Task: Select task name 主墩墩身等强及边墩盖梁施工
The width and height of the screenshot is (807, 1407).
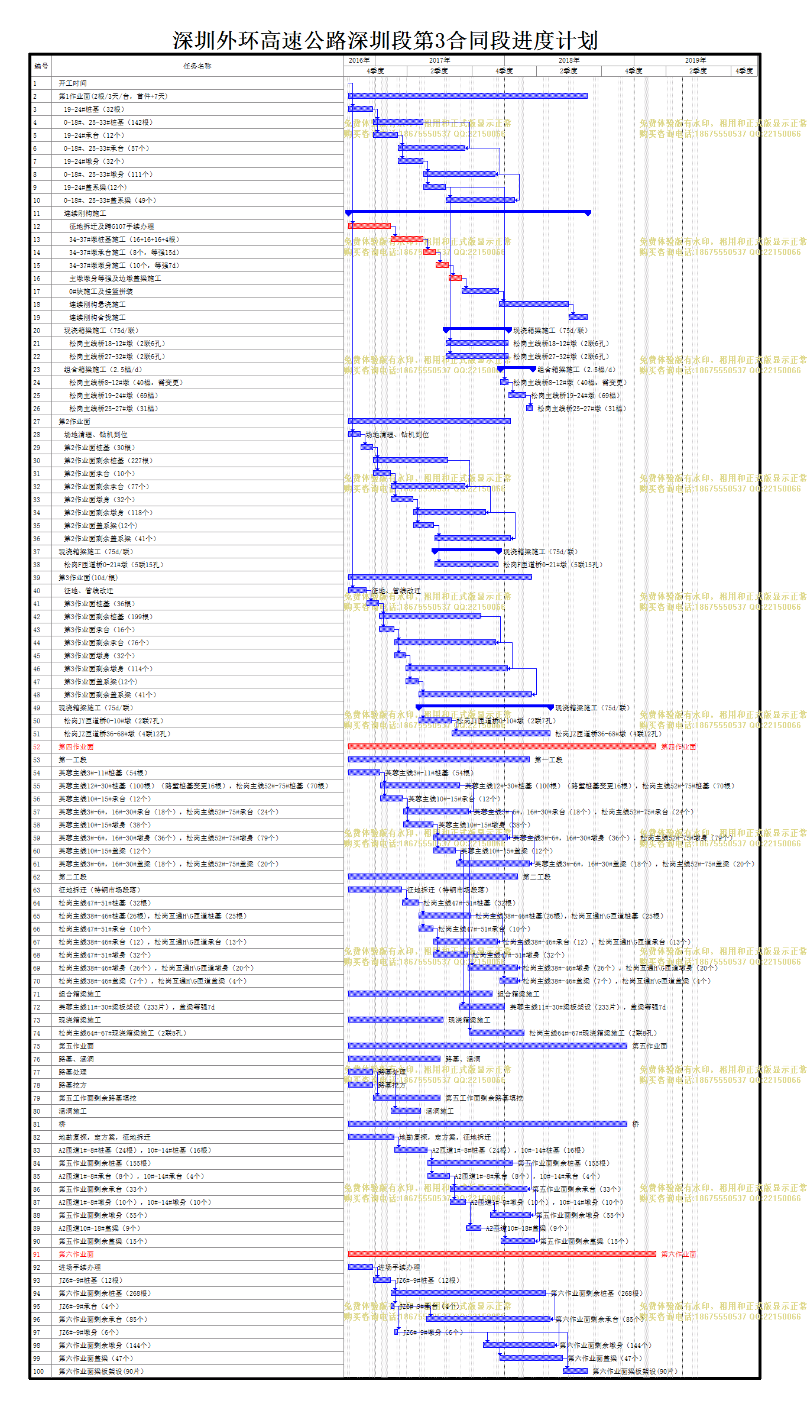Action: (115, 279)
